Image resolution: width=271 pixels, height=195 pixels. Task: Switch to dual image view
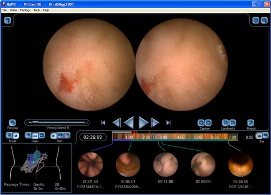click(35, 136)
